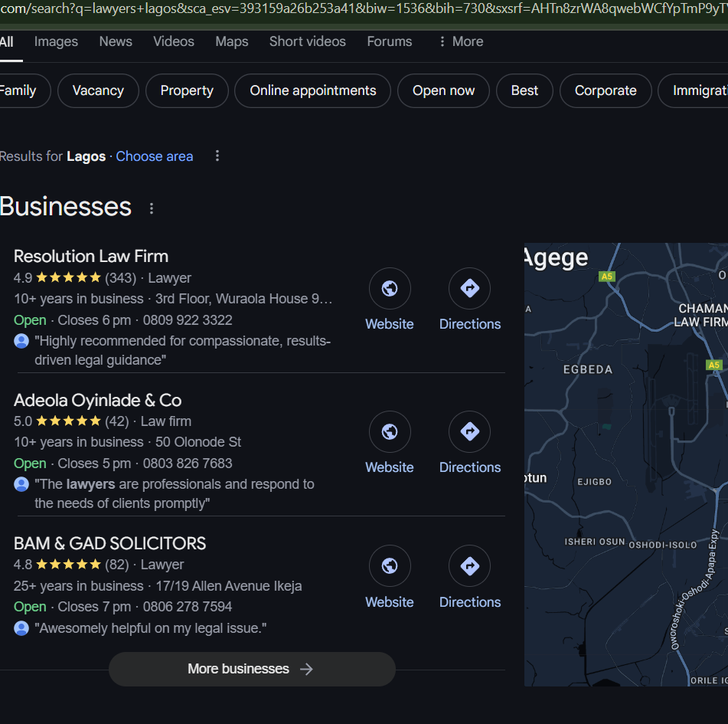Click the star rating of BAM & GAD SOLICITORS
728x724 pixels.
click(68, 564)
